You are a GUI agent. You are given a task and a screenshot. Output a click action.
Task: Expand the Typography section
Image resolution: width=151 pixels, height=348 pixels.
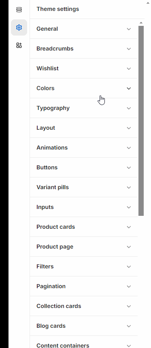tap(84, 108)
